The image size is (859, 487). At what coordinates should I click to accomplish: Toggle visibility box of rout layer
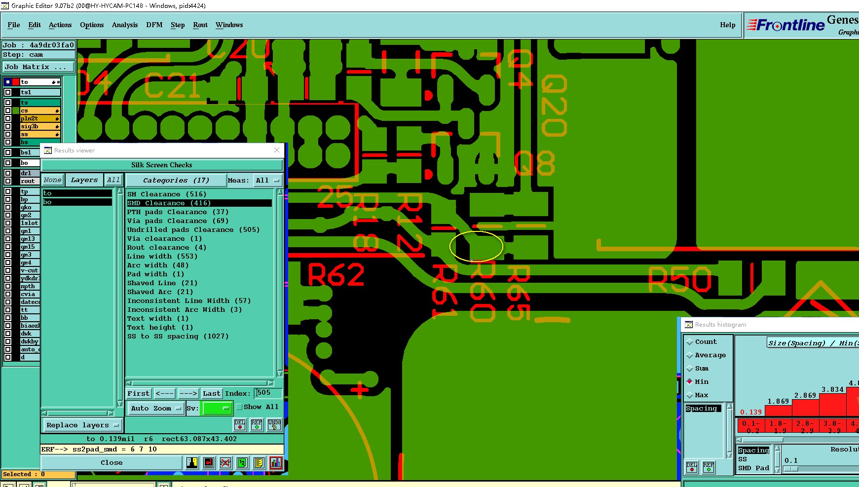[x=8, y=181]
